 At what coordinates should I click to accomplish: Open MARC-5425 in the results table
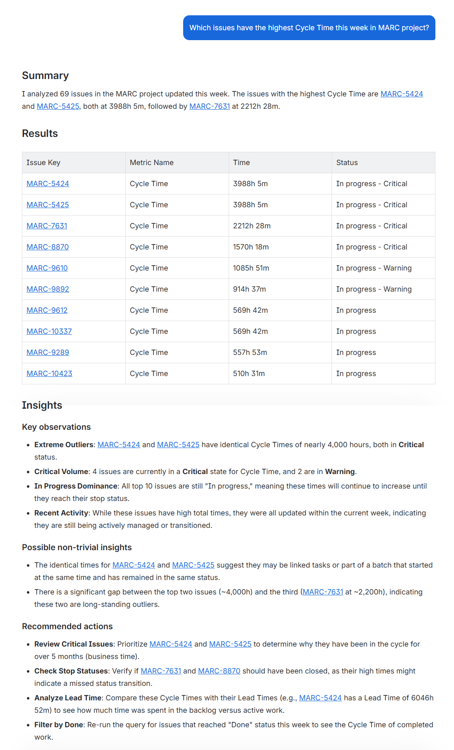coord(48,205)
